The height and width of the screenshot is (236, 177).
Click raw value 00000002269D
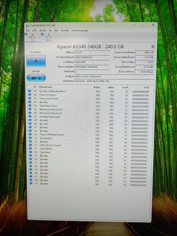tap(140, 106)
